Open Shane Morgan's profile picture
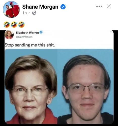The width and height of the screenshot is (118, 126). click(x=11, y=9)
